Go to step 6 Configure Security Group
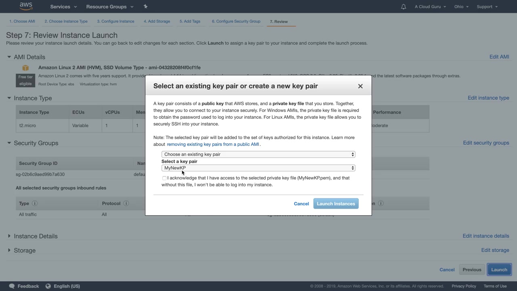This screenshot has height=291, width=517. pos(236,21)
